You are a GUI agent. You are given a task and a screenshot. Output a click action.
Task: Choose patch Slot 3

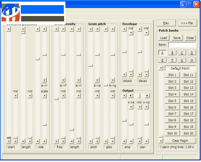(x=172, y=88)
